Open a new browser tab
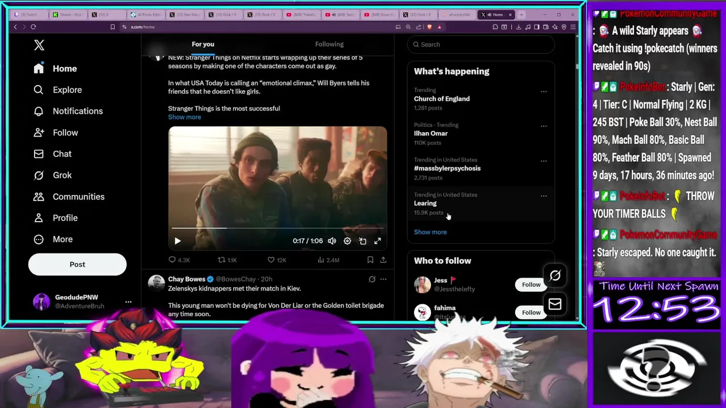 click(521, 15)
